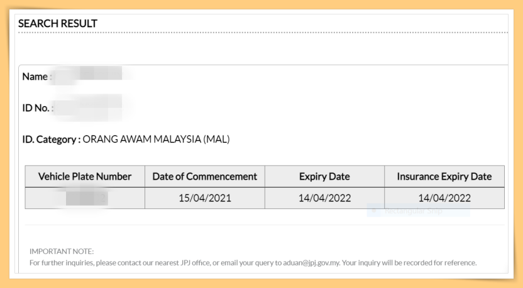The width and height of the screenshot is (523, 288).
Task: Click the SEARCH RESULT heading
Action: (58, 23)
